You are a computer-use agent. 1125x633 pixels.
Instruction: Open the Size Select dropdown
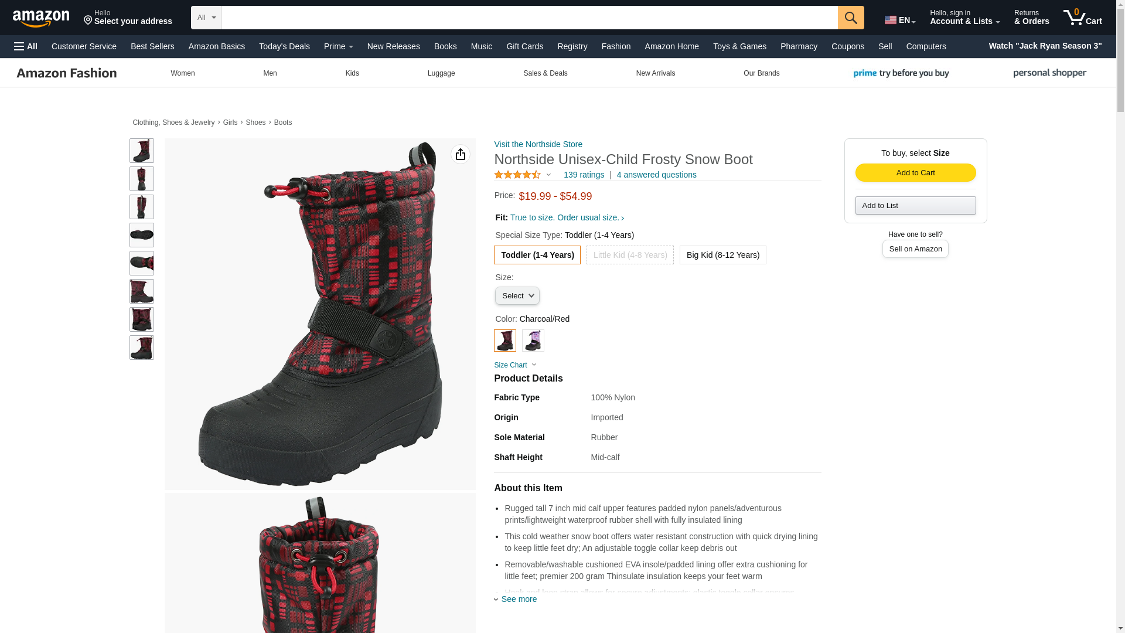[x=517, y=296]
